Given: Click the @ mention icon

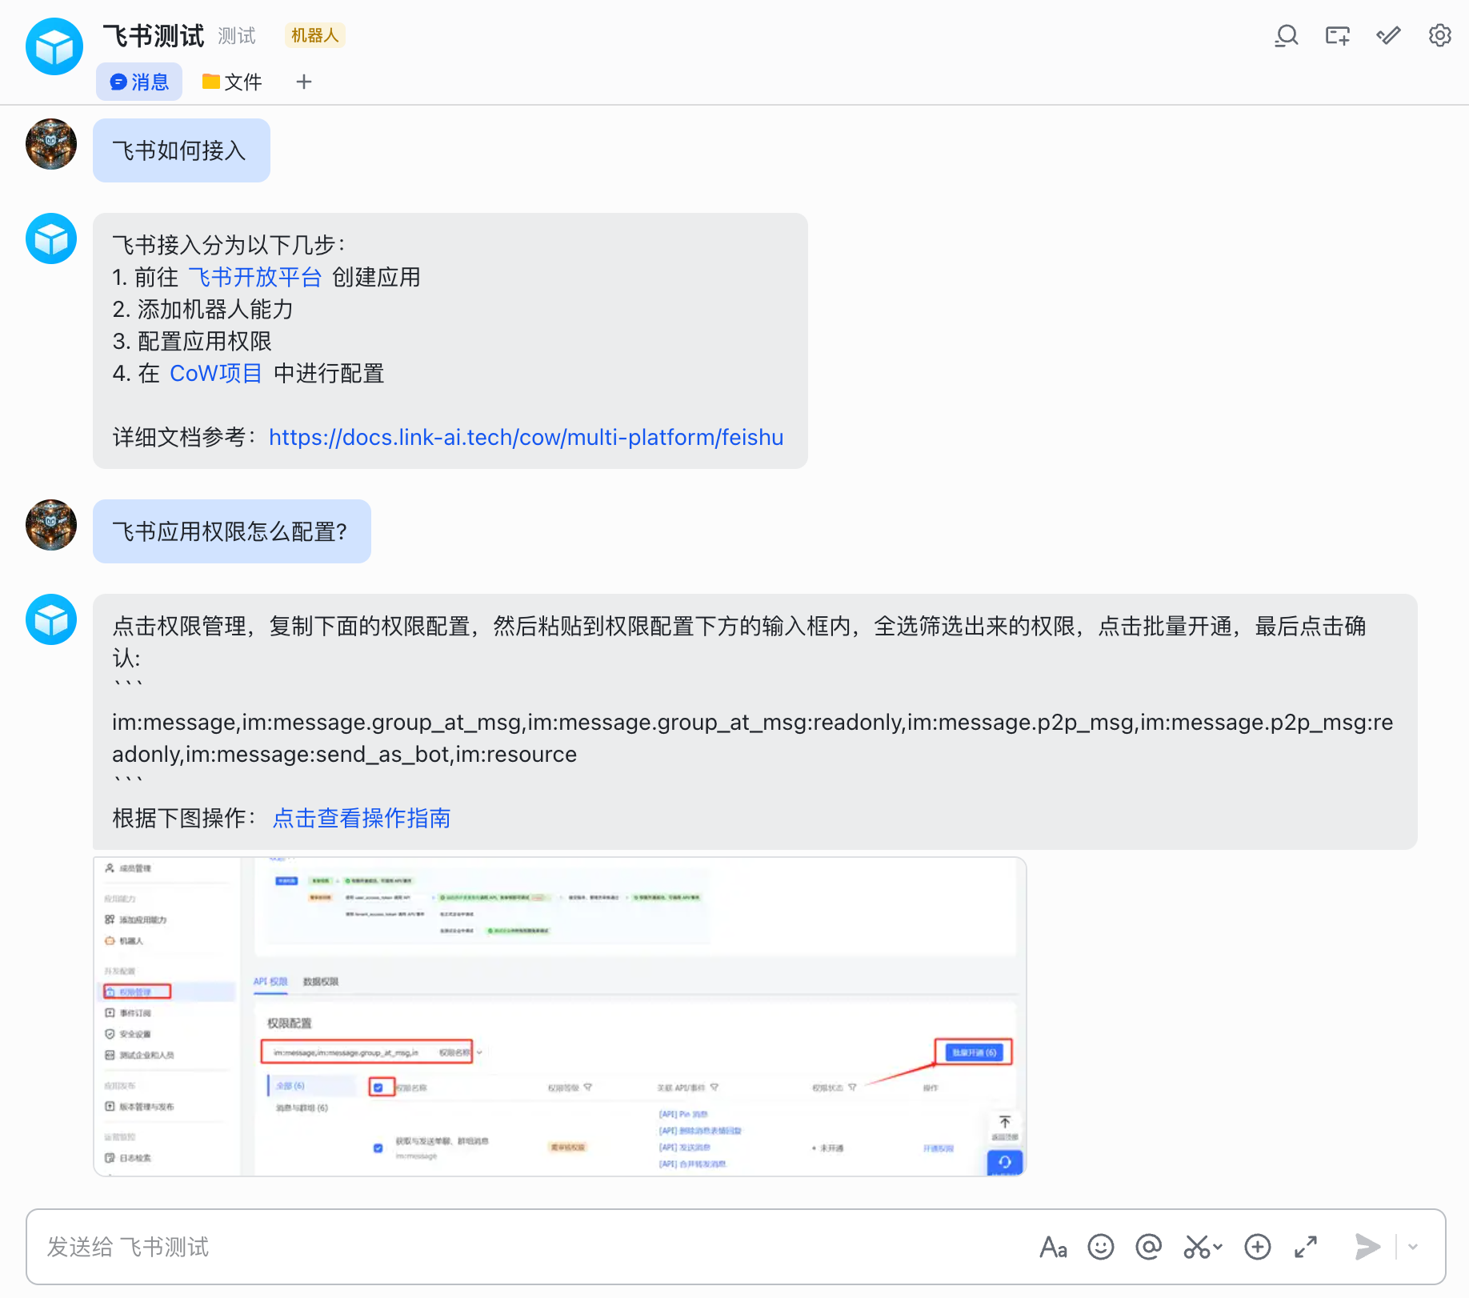Looking at the screenshot, I should click(x=1149, y=1247).
